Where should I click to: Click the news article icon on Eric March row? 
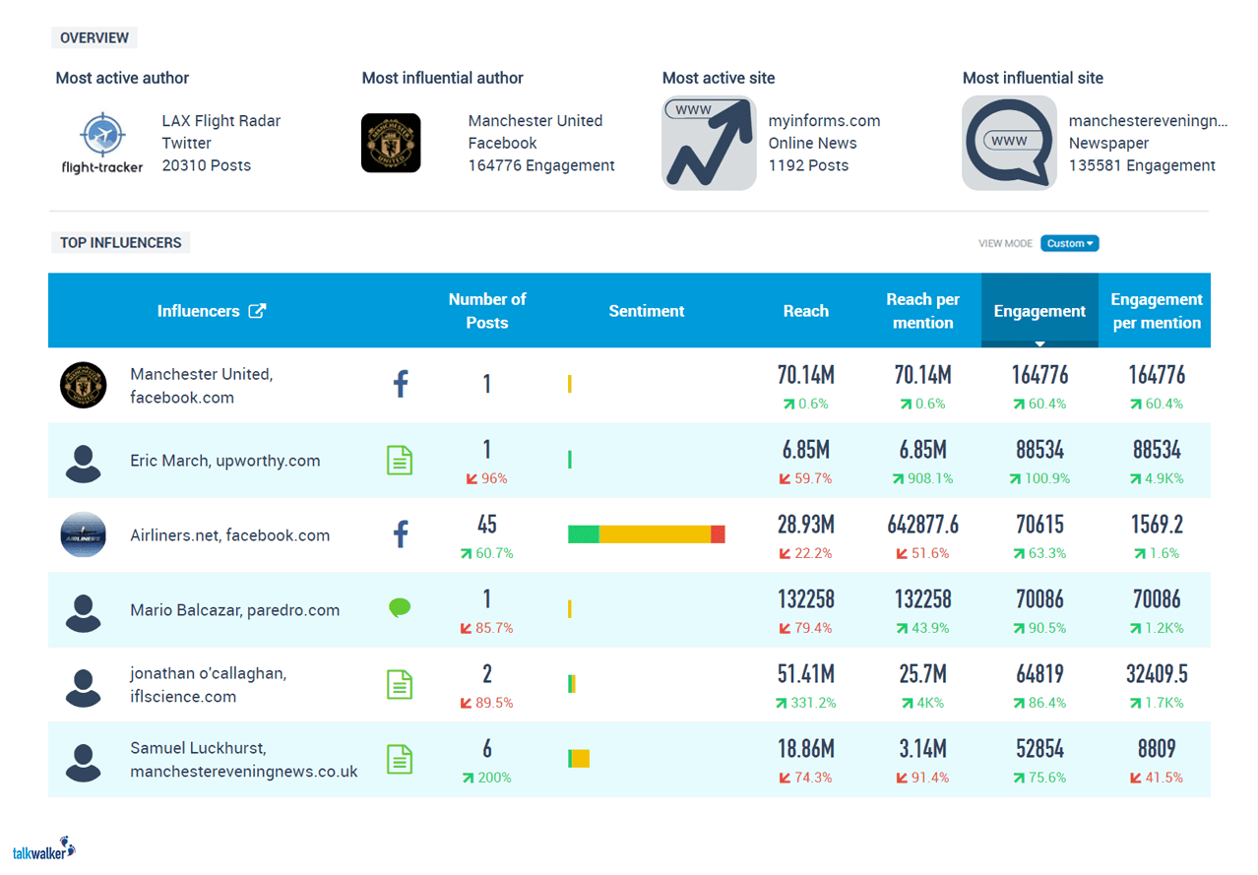[400, 460]
